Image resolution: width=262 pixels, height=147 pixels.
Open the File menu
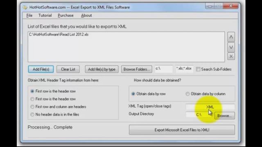coord(29,16)
